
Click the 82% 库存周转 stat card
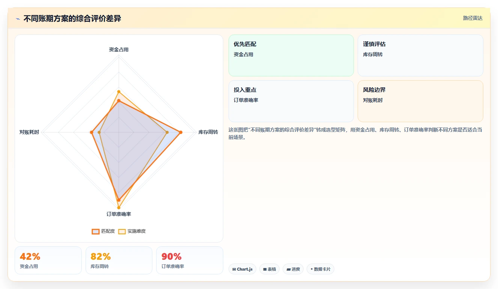pos(119,260)
